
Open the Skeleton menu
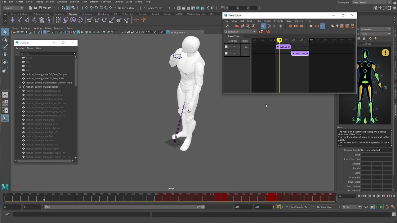tap(74, 2)
